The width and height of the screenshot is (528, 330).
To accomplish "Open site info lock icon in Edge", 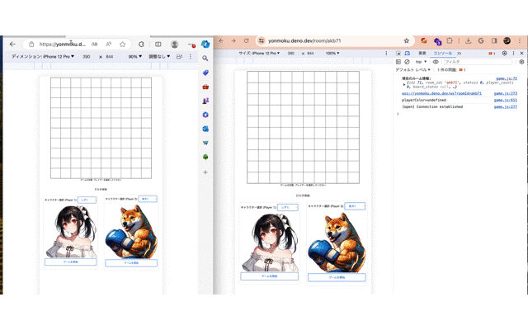I will tap(31, 44).
